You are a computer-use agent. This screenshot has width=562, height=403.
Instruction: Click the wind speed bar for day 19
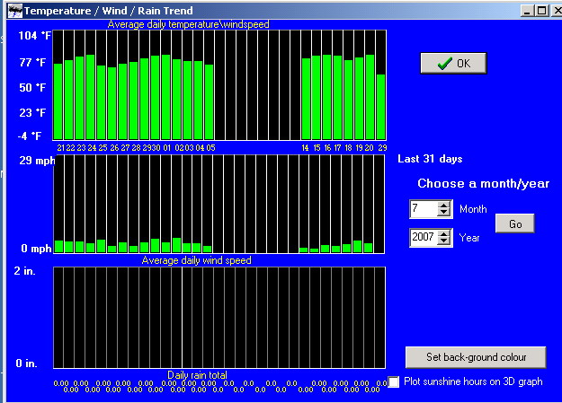(357, 246)
